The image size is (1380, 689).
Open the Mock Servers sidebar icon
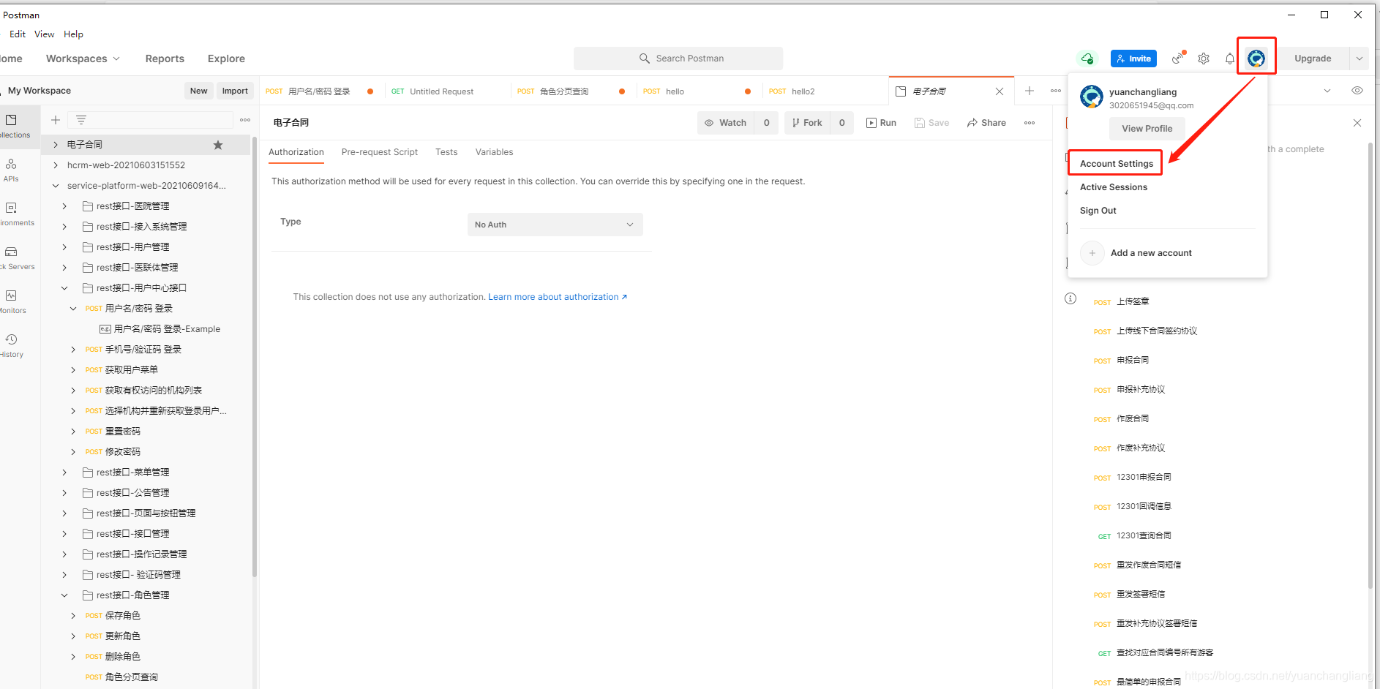point(11,252)
